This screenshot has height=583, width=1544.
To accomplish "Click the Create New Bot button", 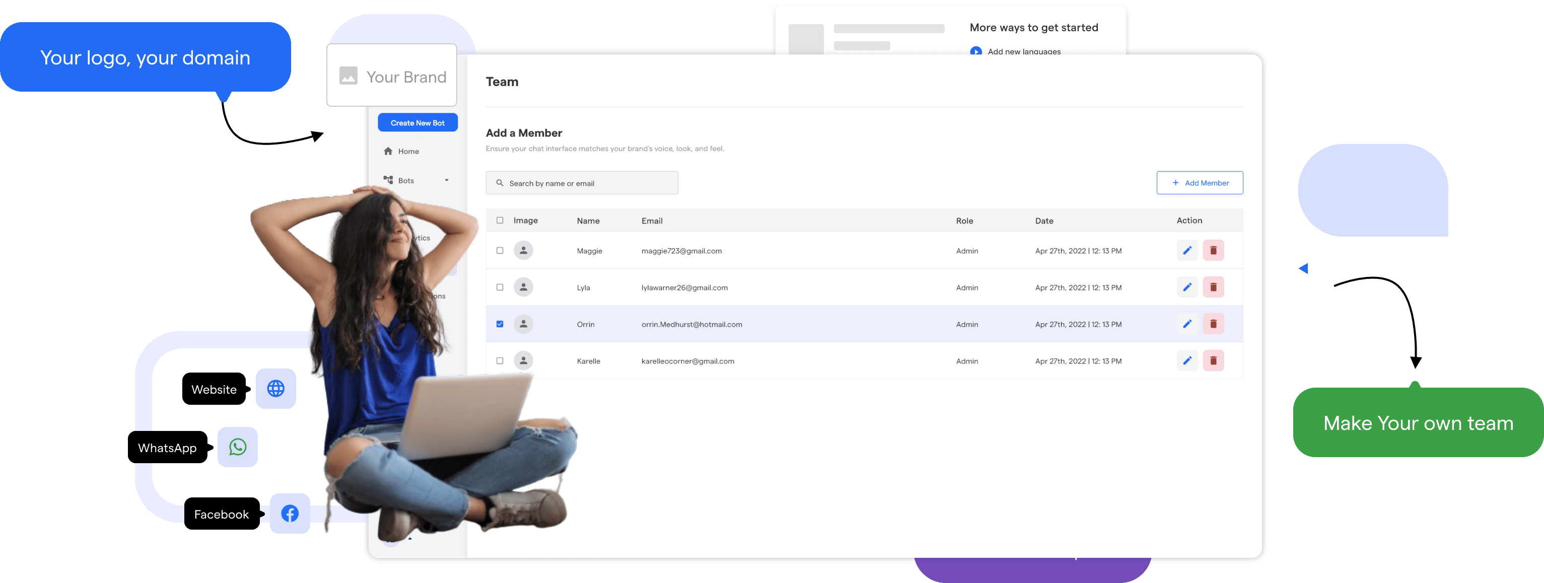I will click(x=417, y=122).
